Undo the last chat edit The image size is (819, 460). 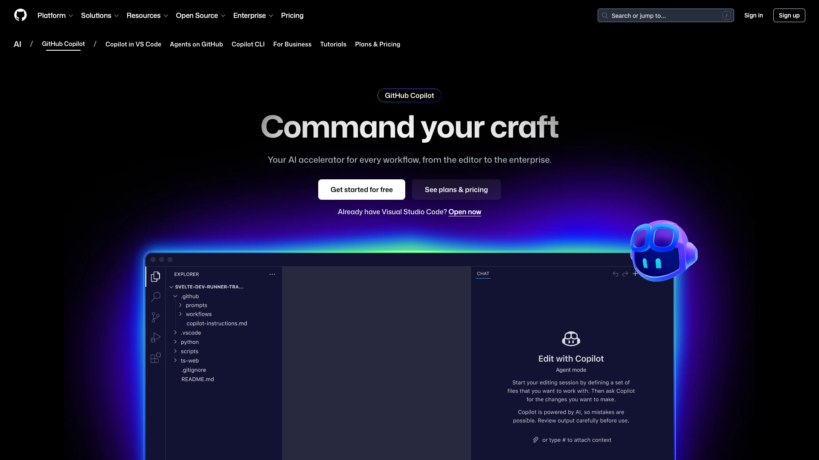(x=615, y=274)
